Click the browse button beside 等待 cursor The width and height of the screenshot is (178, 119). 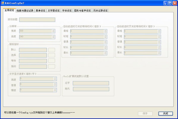(x=51, y=61)
